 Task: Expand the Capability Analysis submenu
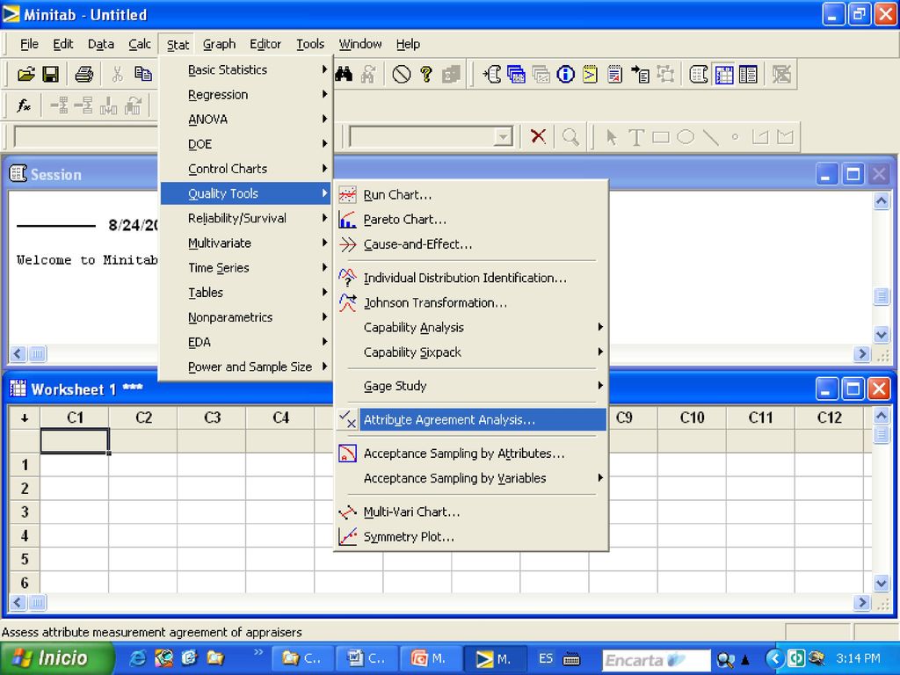coord(470,328)
